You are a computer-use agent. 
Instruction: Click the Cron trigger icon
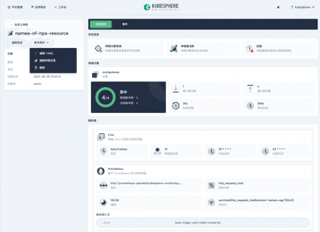point(100,137)
